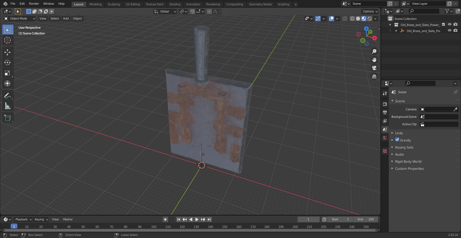This screenshot has width=461, height=238.
Task: Activate the Select Box tool
Action: point(7,30)
